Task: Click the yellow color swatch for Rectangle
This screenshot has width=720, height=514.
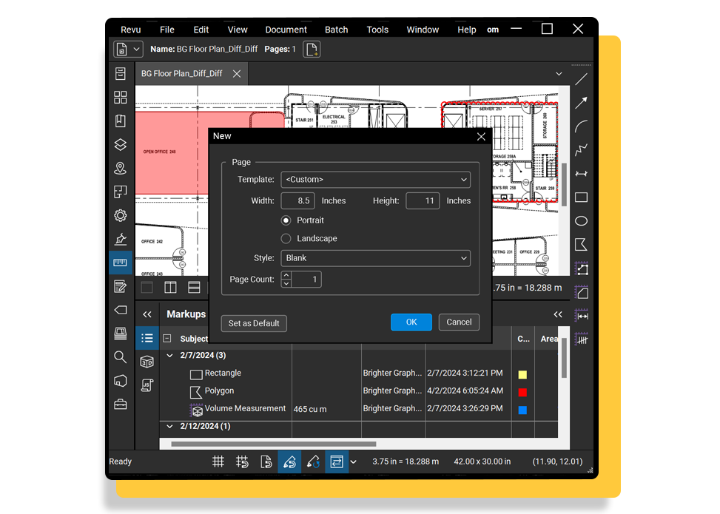Action: pos(522,374)
